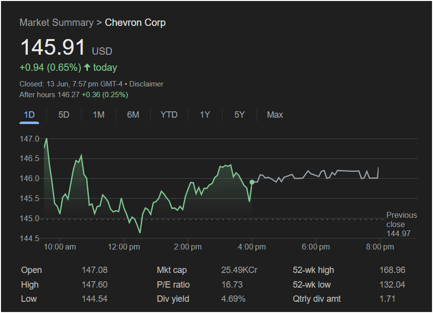Open the 1M chart range tab
Image resolution: width=433 pixels, height=313 pixels.
tap(99, 115)
